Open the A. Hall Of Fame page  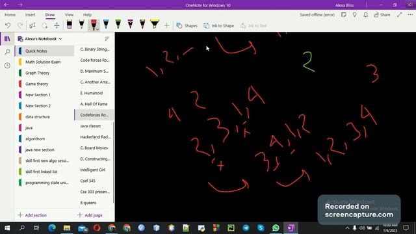[94, 104]
